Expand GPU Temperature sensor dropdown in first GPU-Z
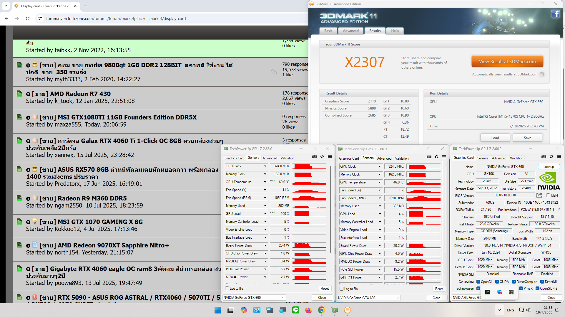Screen dimensions: 565x317 [x=265, y=182]
